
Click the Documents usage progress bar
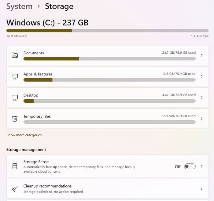pos(109,59)
